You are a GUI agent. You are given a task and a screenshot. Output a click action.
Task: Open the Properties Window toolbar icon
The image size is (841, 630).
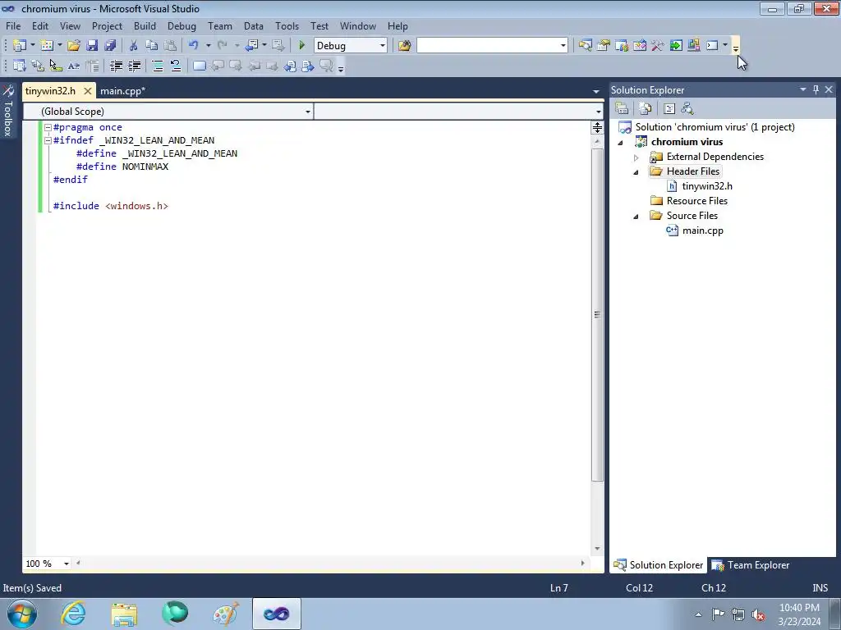click(x=604, y=46)
